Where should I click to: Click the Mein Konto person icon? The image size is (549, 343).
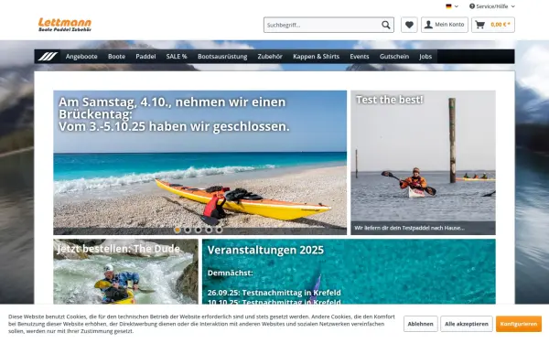tap(428, 25)
